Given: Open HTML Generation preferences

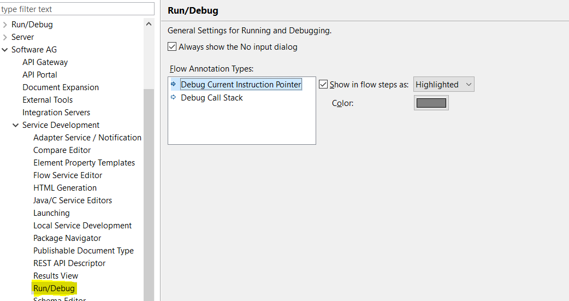Looking at the screenshot, I should click(x=65, y=188).
